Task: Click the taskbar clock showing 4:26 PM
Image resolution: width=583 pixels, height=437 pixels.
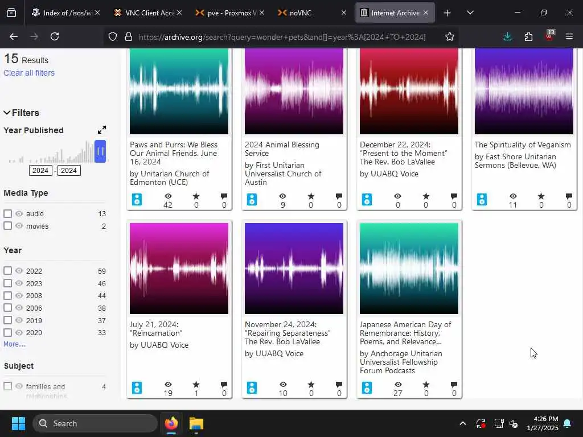Action: point(543,423)
